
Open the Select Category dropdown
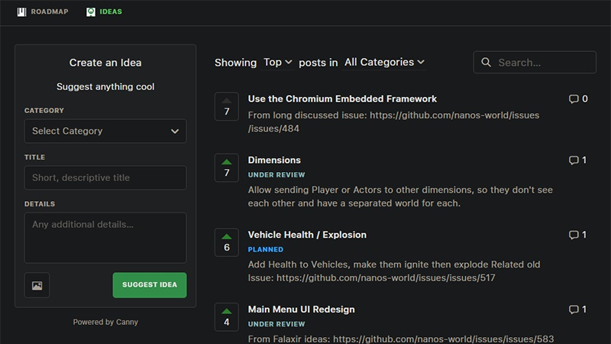coord(105,131)
